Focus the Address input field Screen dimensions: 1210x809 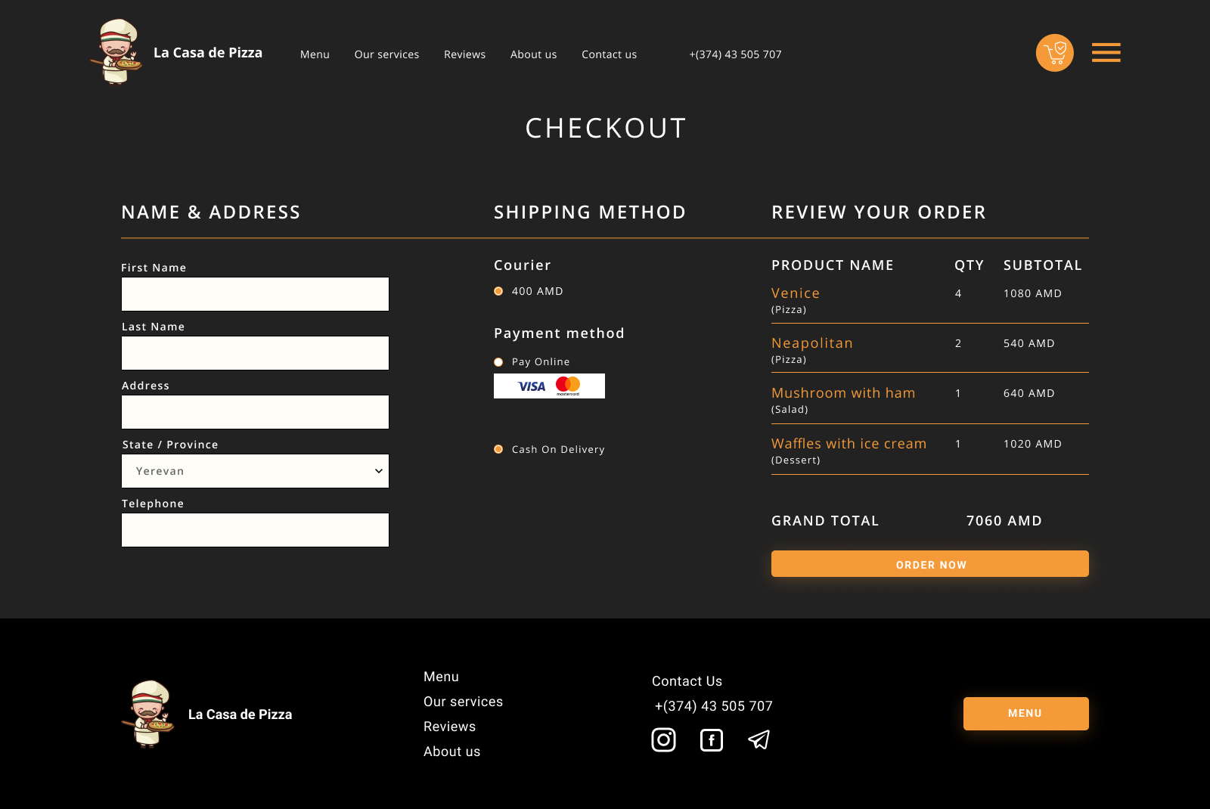[x=255, y=412]
